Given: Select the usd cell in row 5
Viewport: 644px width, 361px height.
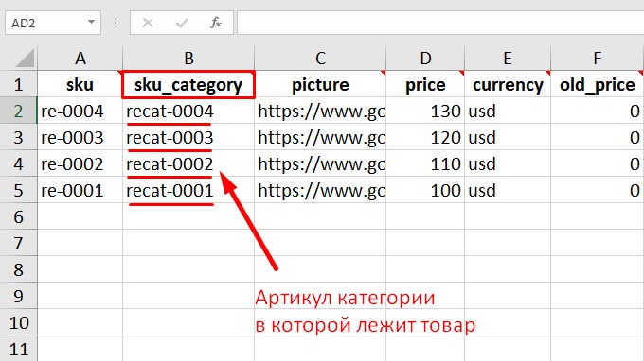Looking at the screenshot, I should click(508, 190).
